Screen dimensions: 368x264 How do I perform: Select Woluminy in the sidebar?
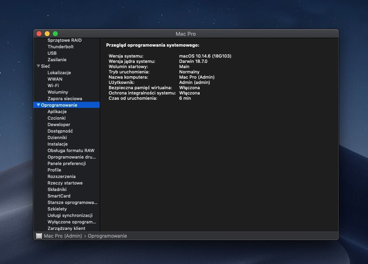coord(58,92)
